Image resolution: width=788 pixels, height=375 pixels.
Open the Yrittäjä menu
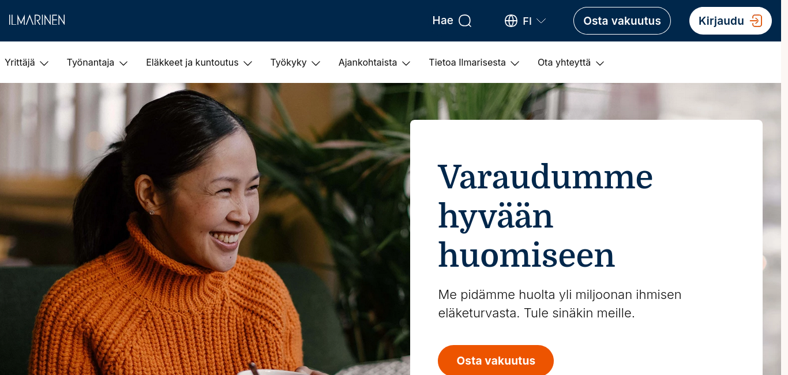point(27,63)
